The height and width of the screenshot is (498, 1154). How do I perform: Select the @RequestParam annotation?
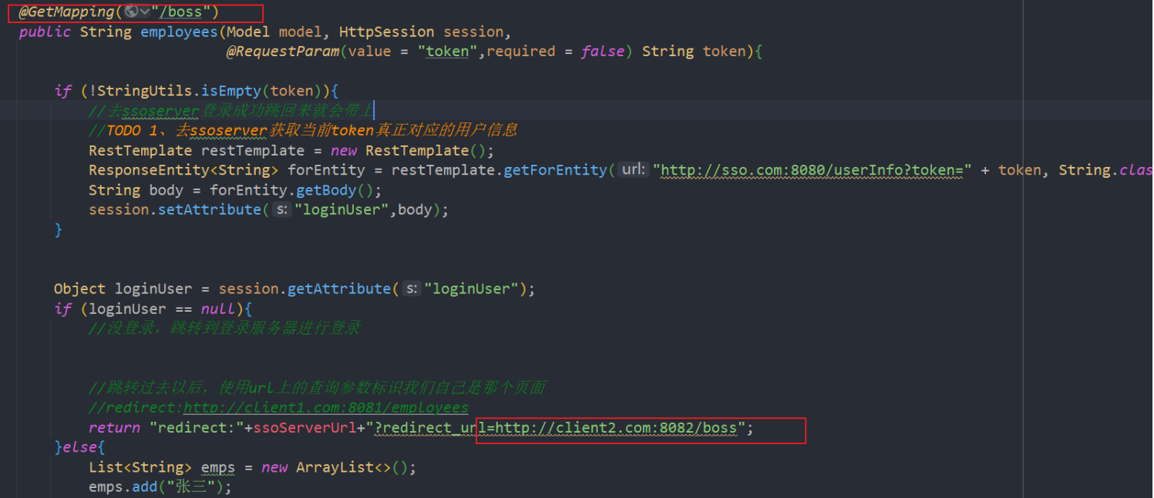[x=282, y=52]
